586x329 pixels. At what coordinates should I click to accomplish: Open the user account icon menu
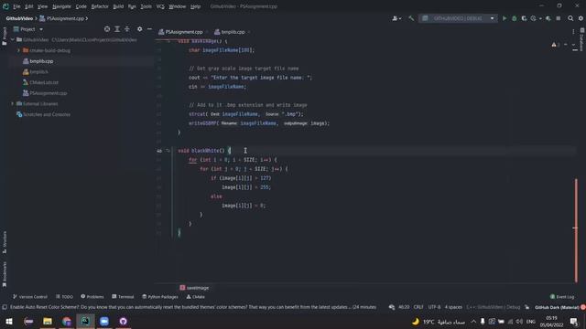click(x=396, y=18)
